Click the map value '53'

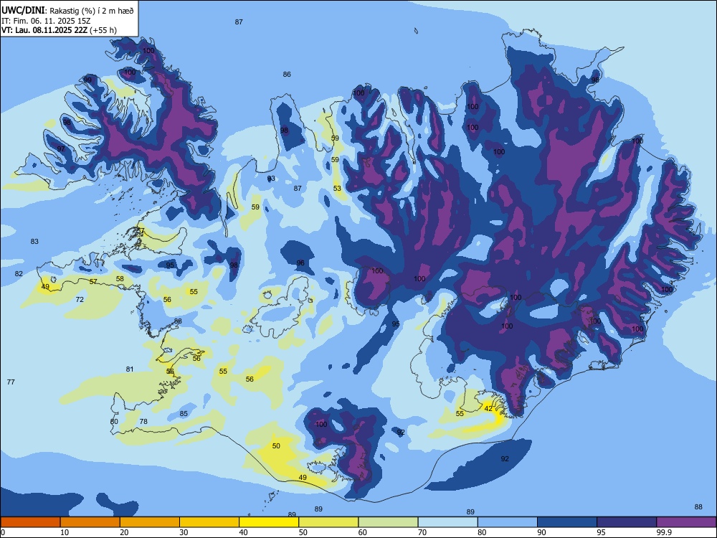337,188
